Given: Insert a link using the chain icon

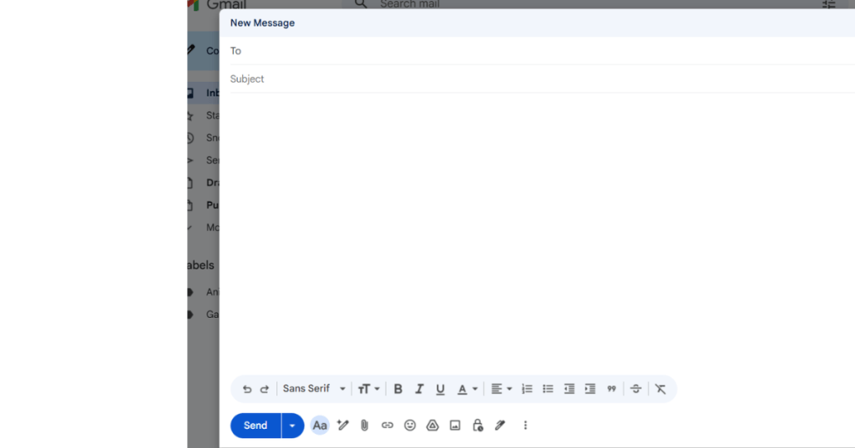Looking at the screenshot, I should click(x=387, y=425).
